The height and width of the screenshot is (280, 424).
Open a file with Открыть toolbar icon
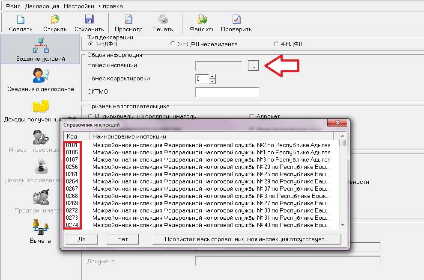[55, 20]
